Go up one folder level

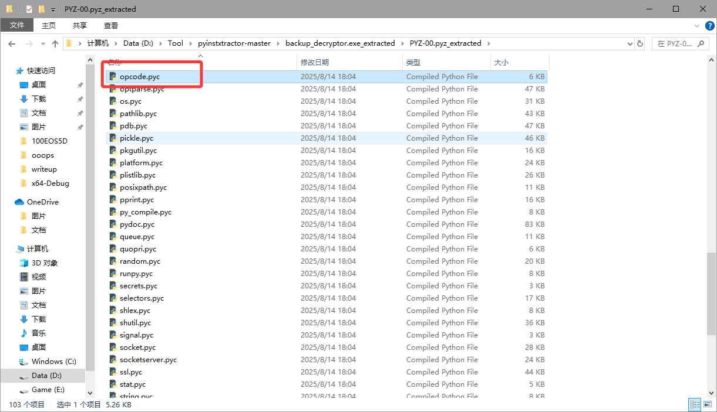[x=55, y=43]
